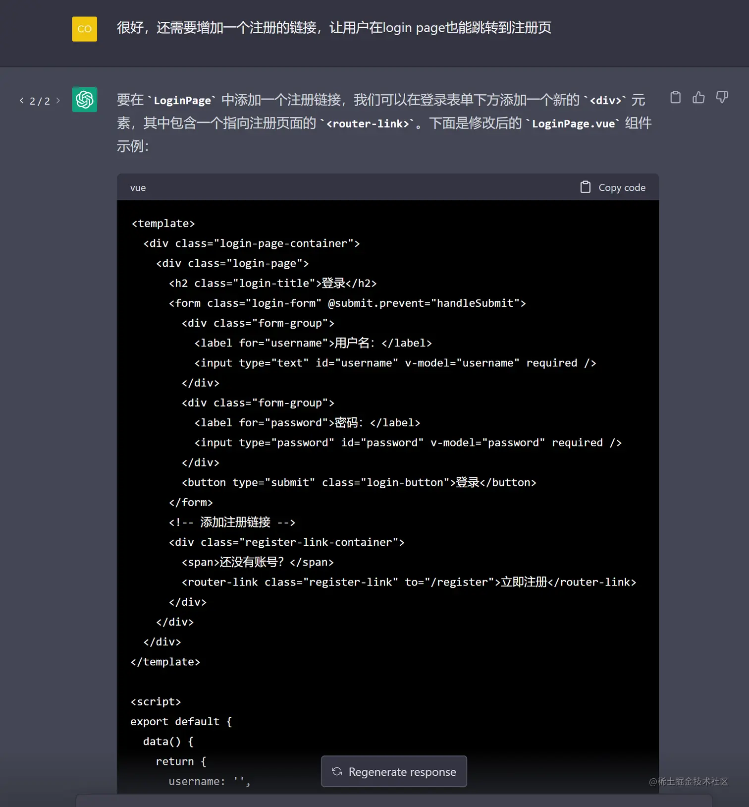Click the h2 login-title line

pyautogui.click(x=272, y=283)
